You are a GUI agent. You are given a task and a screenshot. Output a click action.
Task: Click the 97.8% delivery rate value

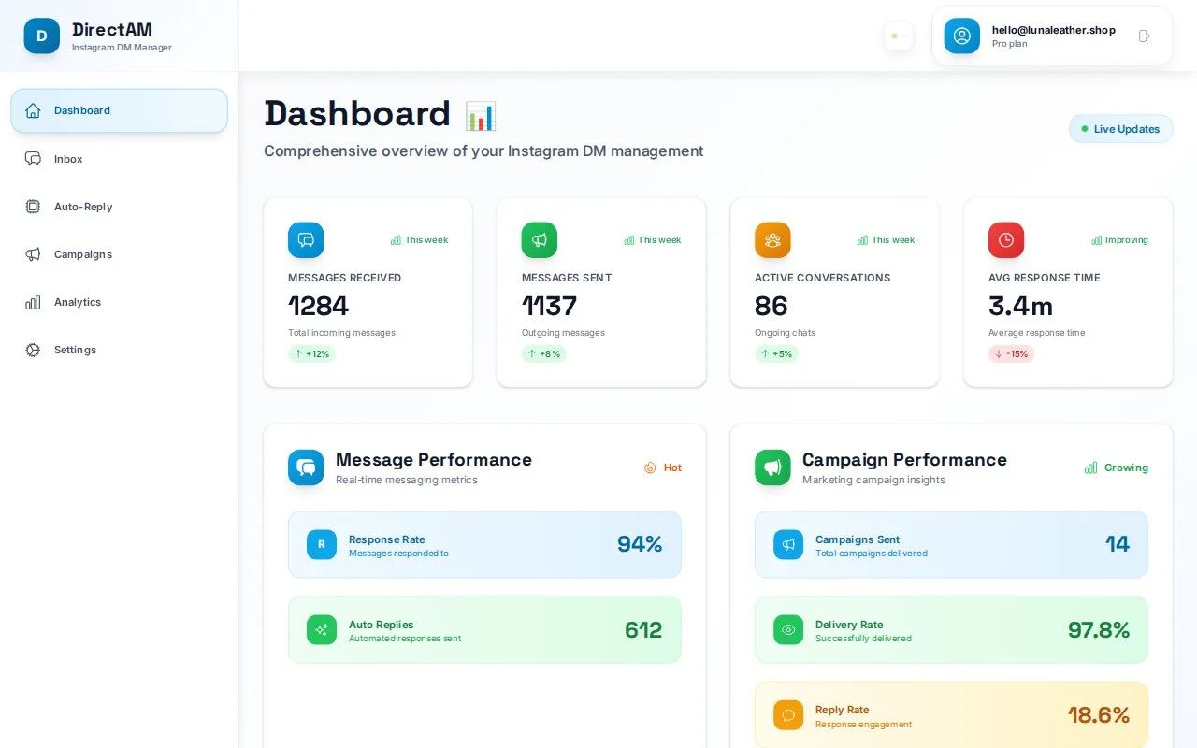point(1099,630)
